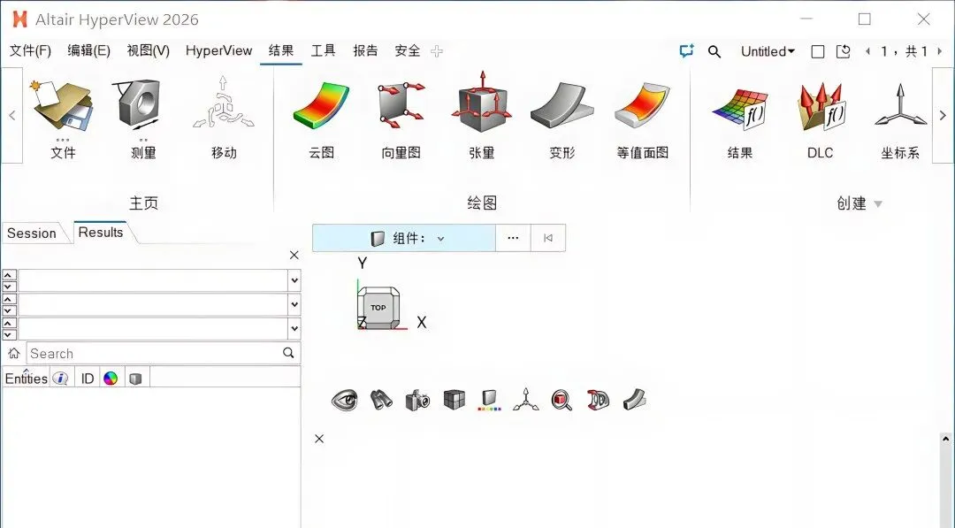
Task: Expand the 组件 selector dropdown
Action: pos(441,239)
